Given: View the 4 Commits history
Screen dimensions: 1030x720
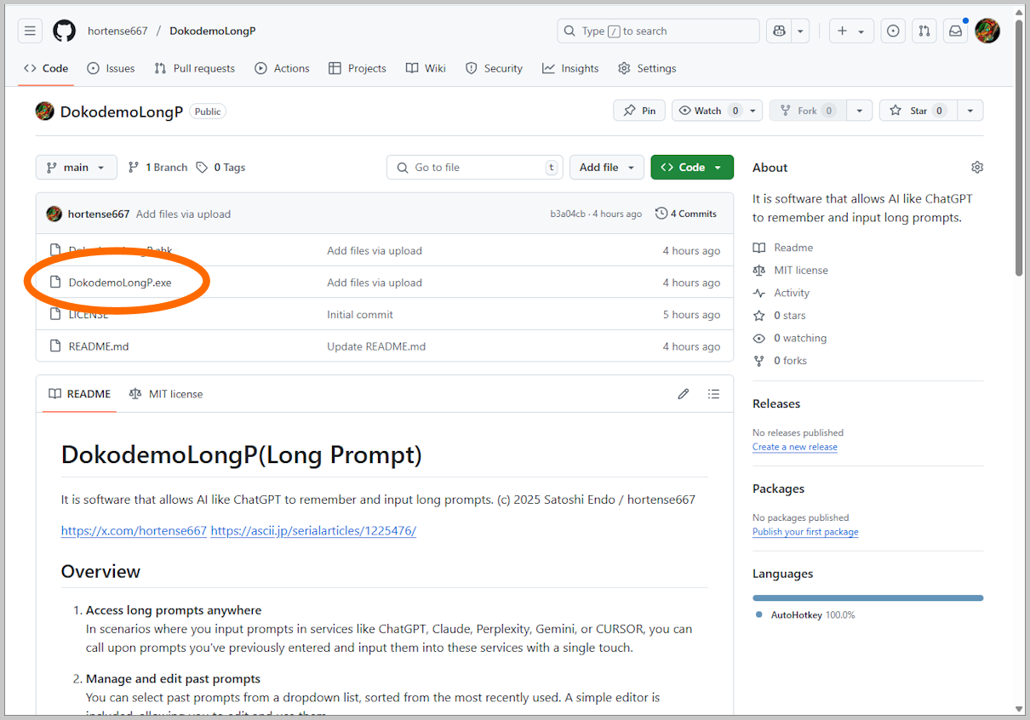Looking at the screenshot, I should pos(686,214).
